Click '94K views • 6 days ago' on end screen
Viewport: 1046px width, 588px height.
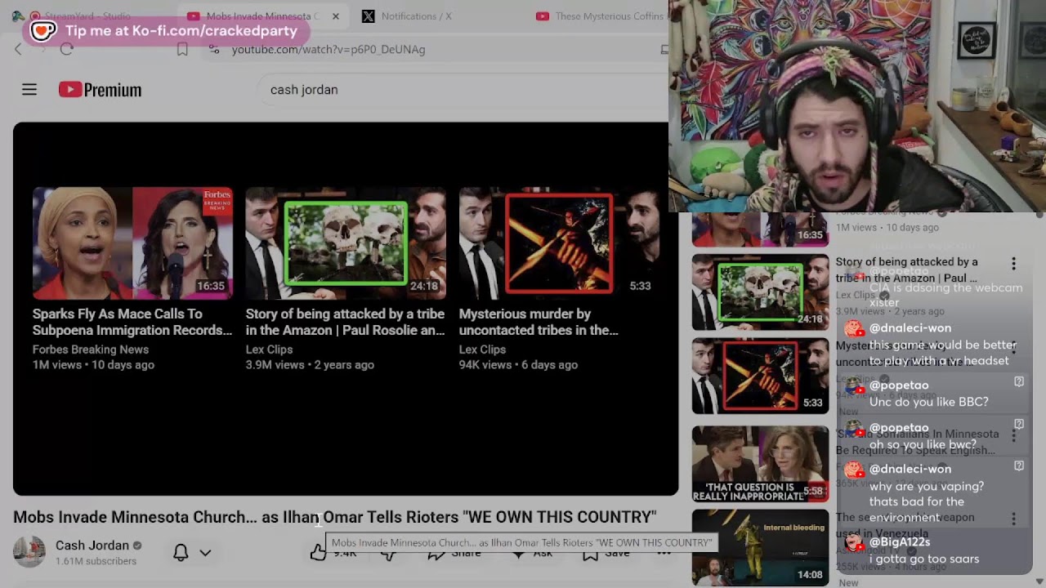pyautogui.click(x=518, y=365)
